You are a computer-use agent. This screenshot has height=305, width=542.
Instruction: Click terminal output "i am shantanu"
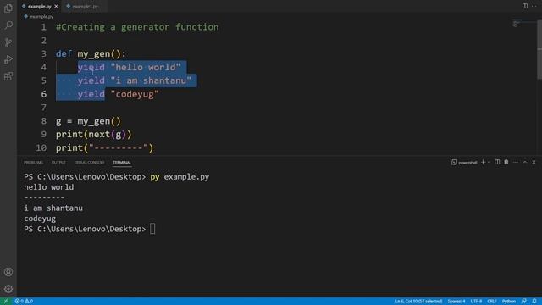53,208
